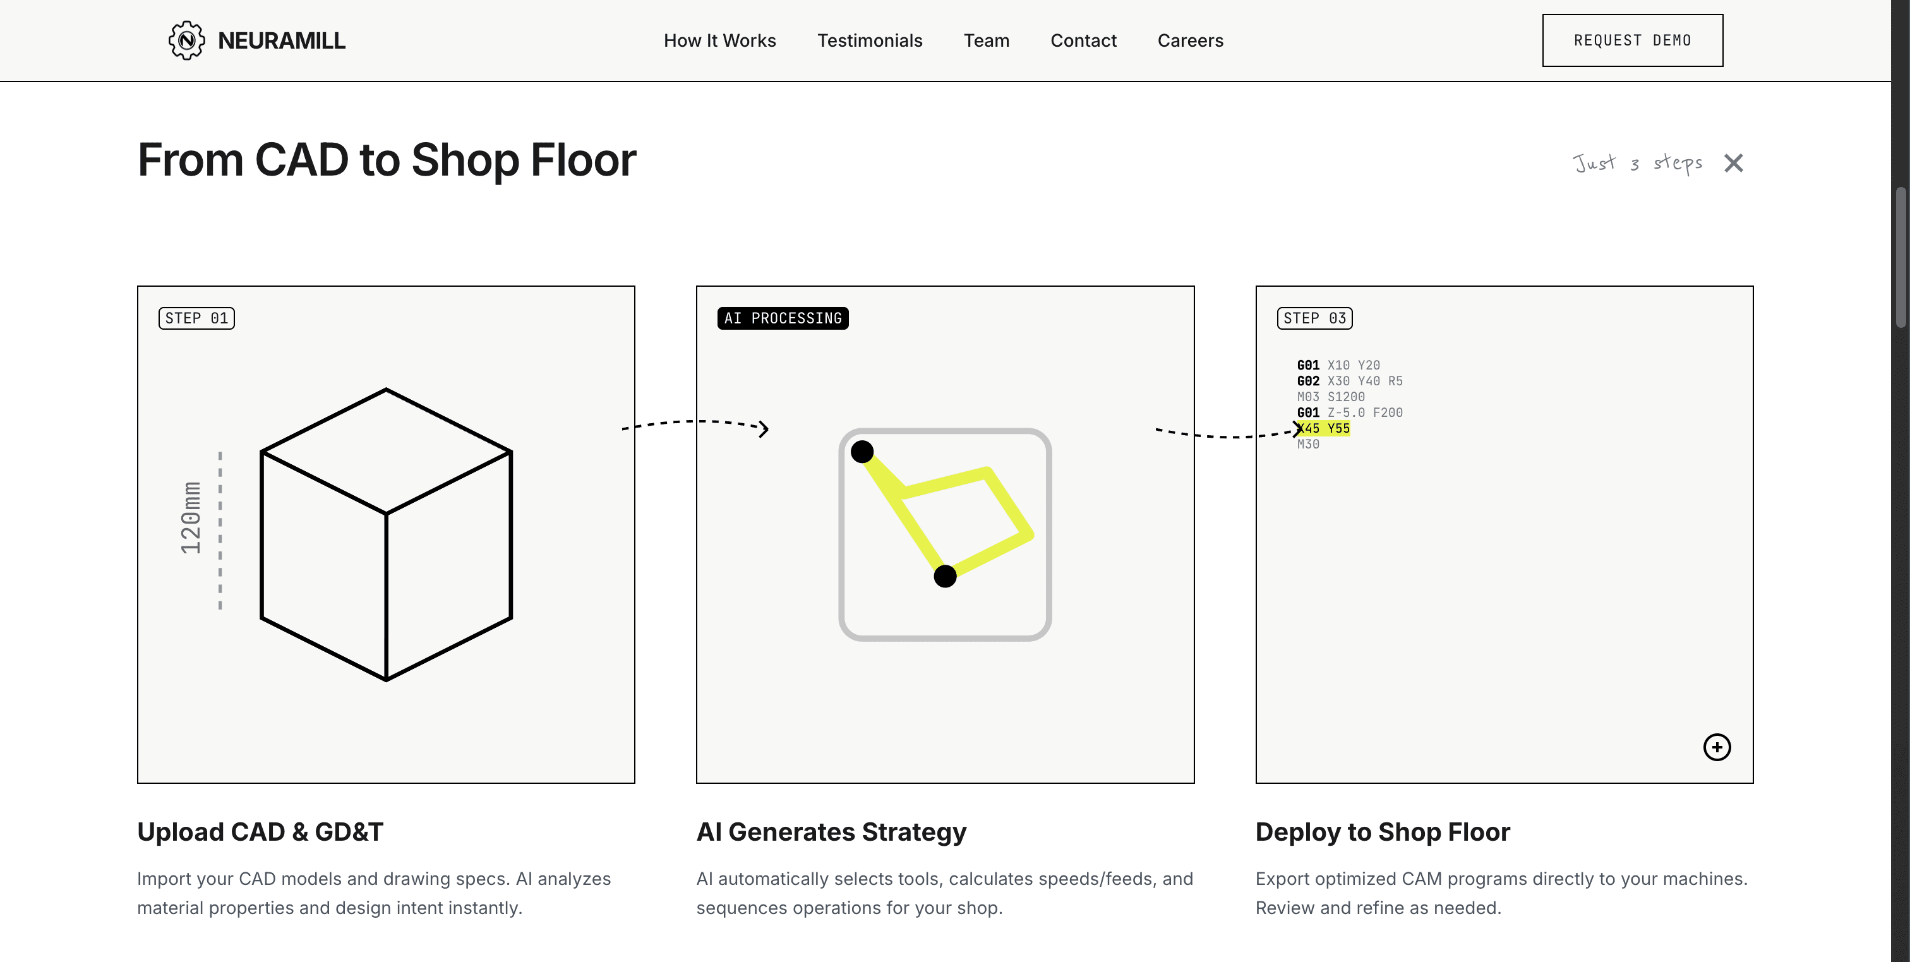The height and width of the screenshot is (962, 1910).
Task: Click the 'AI Generates Strategy' heading
Action: coord(831,831)
